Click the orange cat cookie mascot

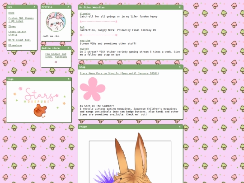click(40, 111)
